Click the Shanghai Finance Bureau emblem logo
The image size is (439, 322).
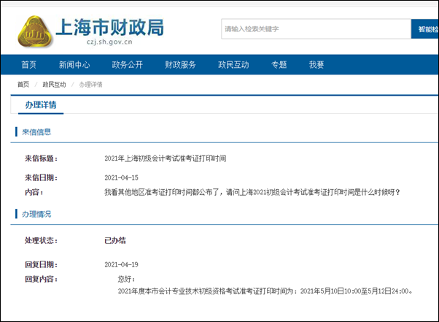(34, 29)
